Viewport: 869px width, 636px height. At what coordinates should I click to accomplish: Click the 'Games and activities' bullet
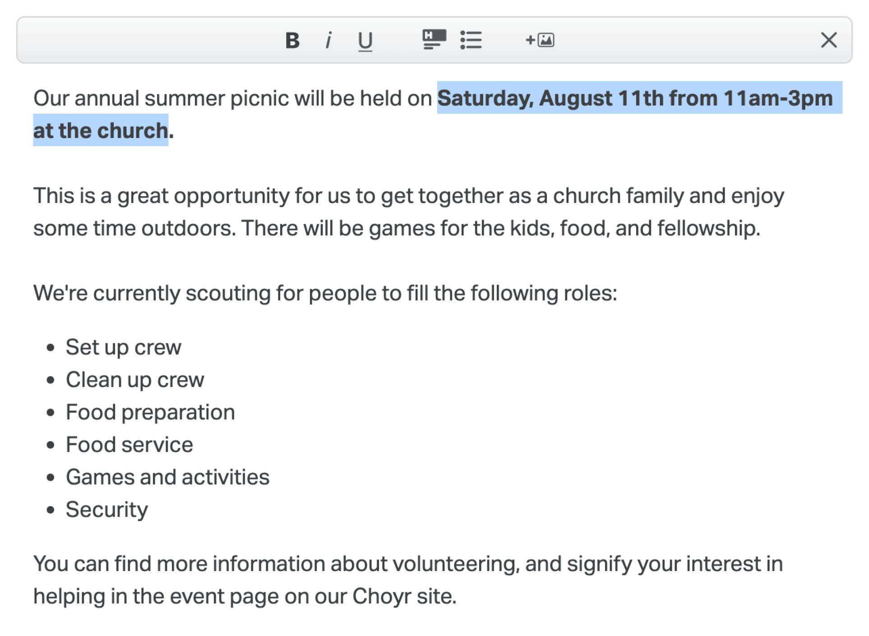tap(167, 477)
